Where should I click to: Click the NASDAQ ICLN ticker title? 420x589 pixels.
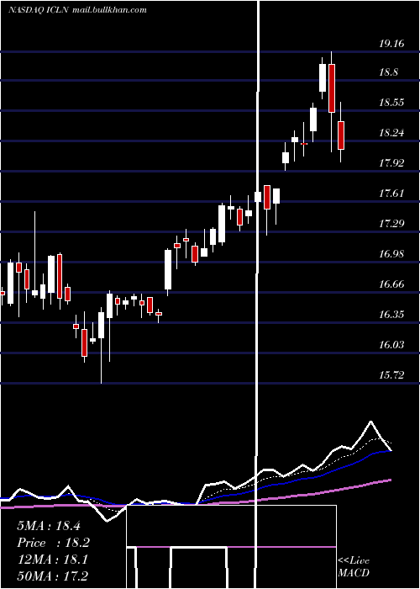pos(39,10)
